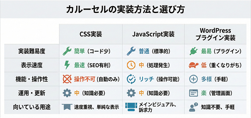
Task: Click the title カルーセルの実装方法と選び方
Action: (125, 10)
